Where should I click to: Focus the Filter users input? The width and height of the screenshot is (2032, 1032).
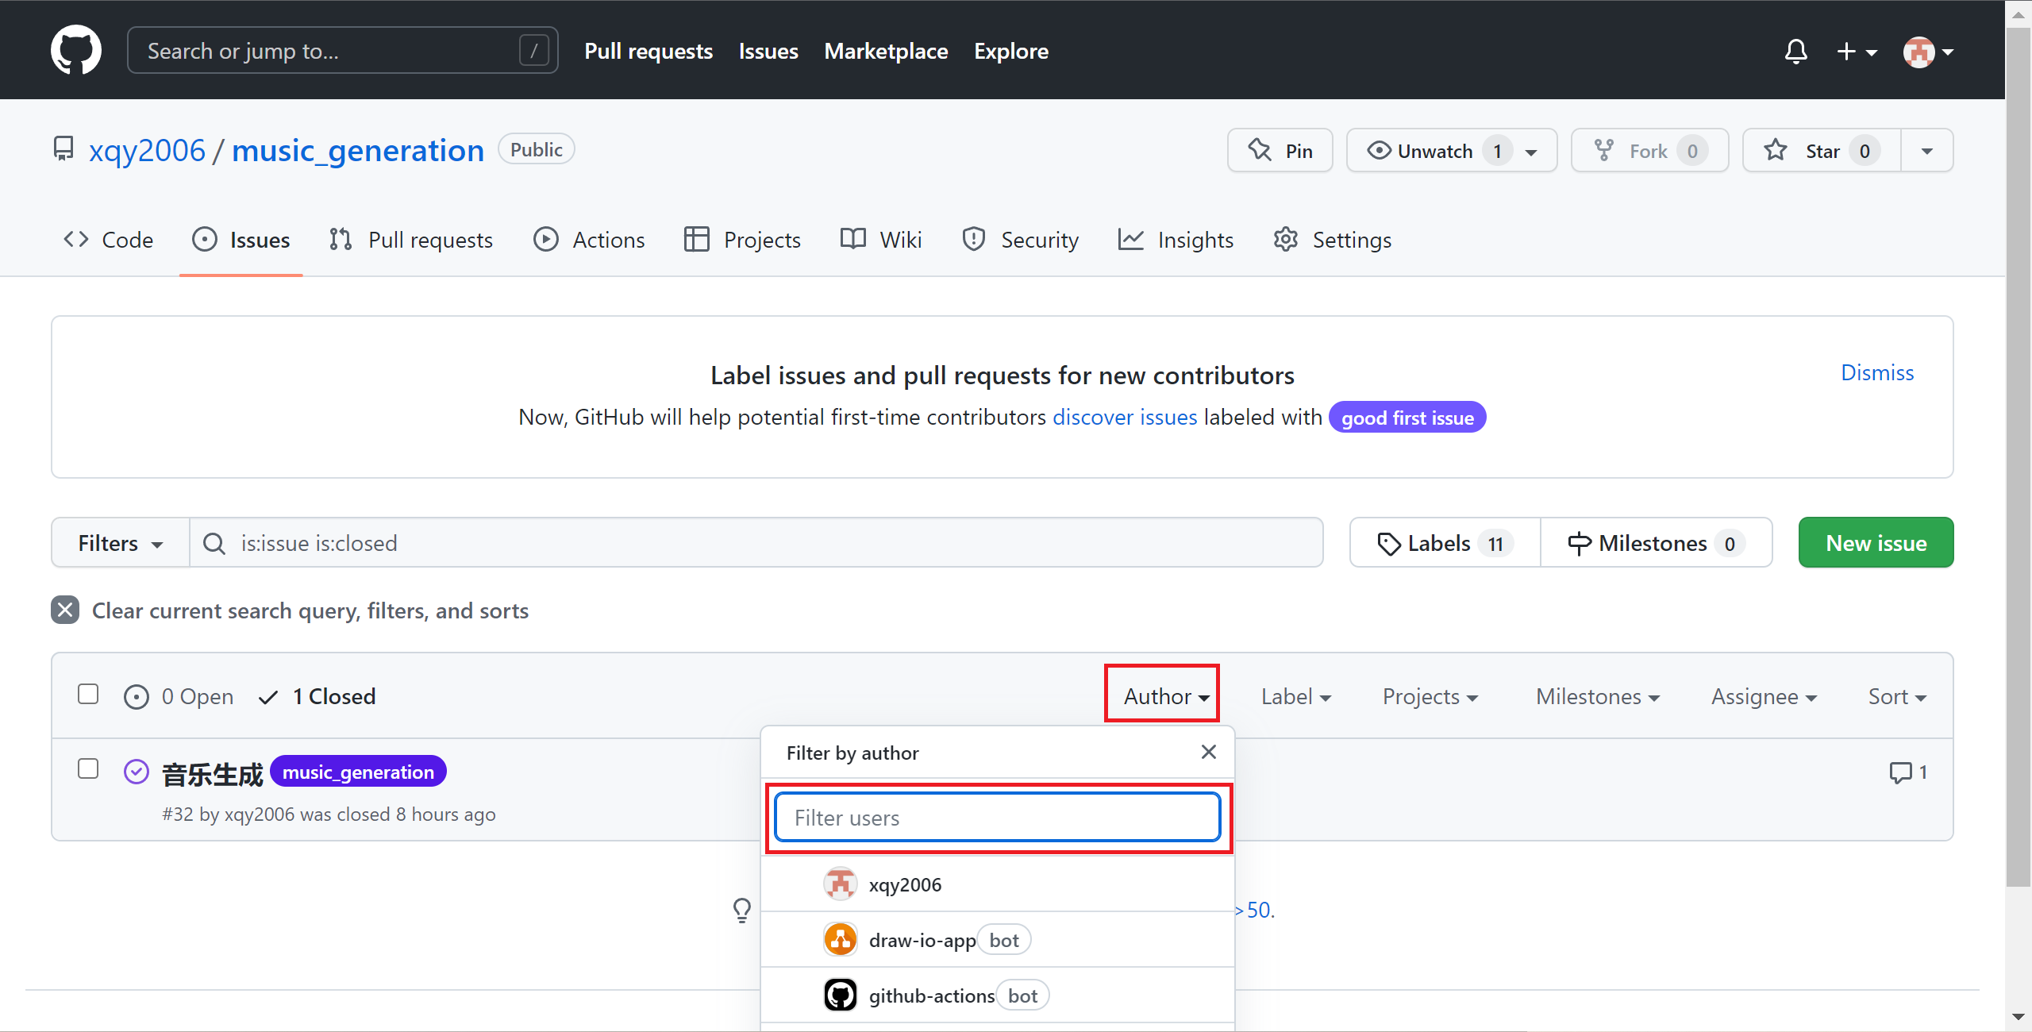(998, 817)
